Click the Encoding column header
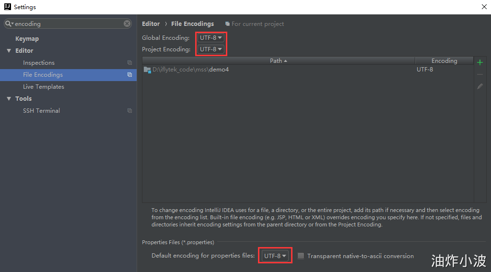This screenshot has width=491, height=272. [x=444, y=61]
